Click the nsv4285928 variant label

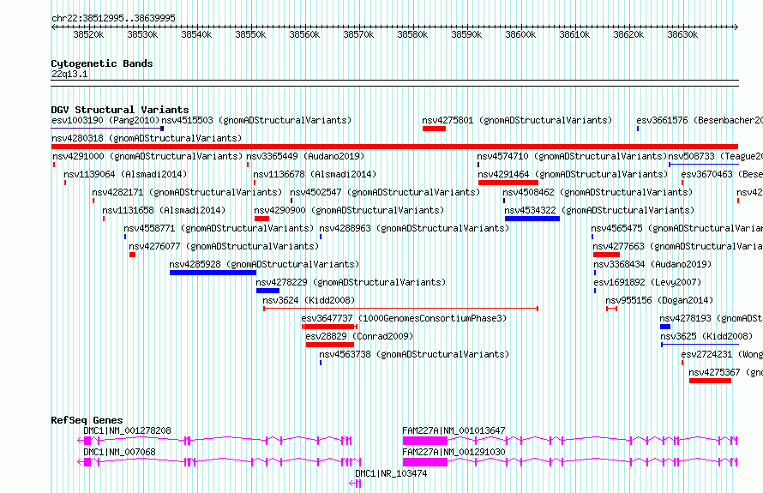click(264, 264)
